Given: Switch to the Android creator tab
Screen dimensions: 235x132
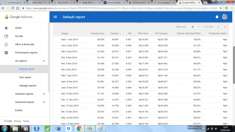Looking at the screenshot, I should 114,2.
